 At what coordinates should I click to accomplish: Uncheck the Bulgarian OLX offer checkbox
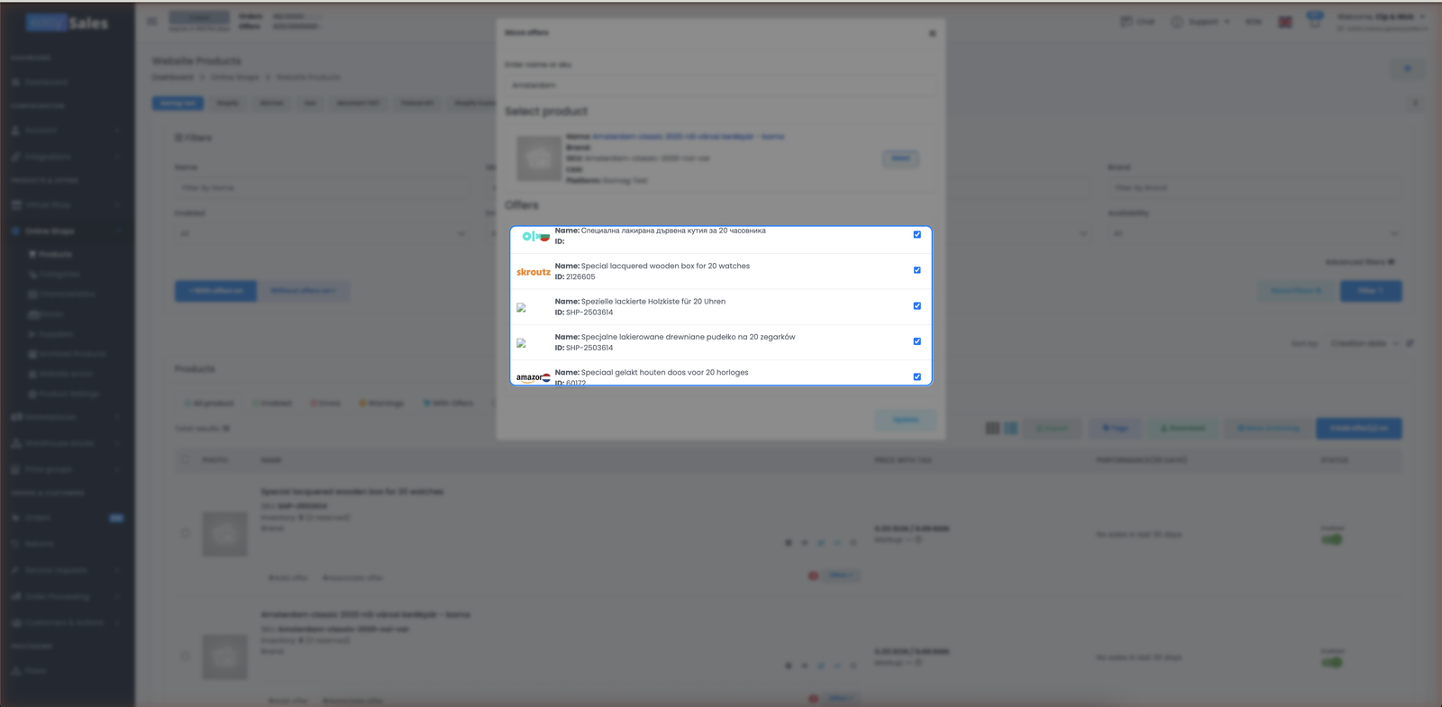[917, 234]
